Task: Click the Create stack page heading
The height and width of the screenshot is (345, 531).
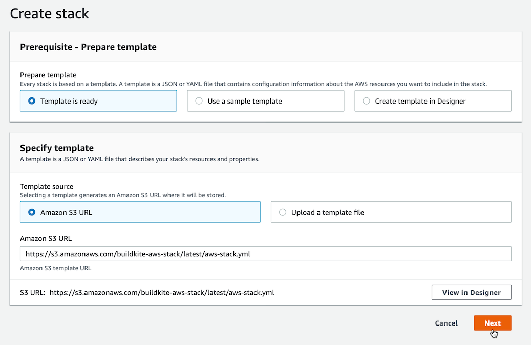Action: [49, 14]
